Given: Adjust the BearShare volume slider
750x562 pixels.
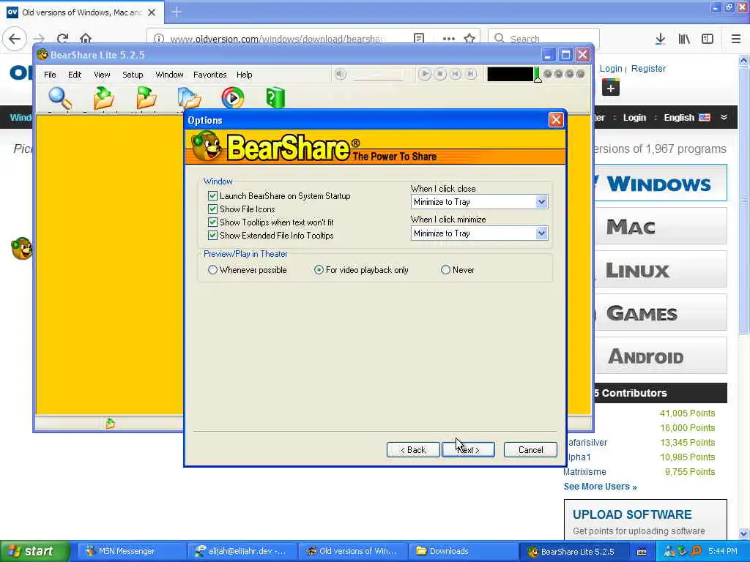Looking at the screenshot, I should pyautogui.click(x=379, y=75).
